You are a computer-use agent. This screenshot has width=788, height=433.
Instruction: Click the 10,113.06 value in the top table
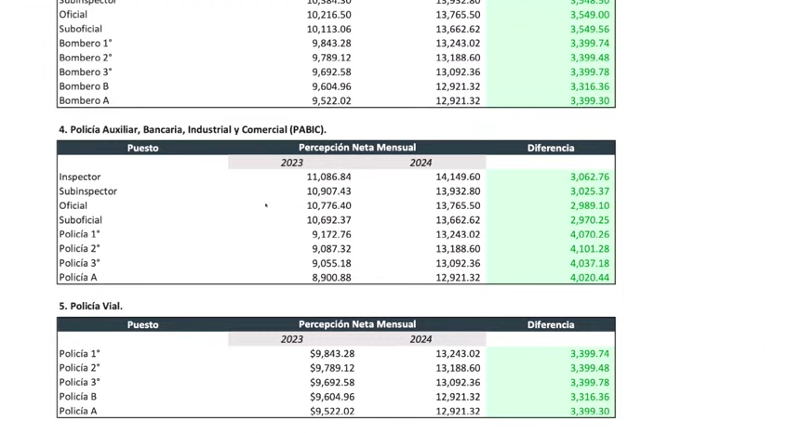[x=328, y=29]
